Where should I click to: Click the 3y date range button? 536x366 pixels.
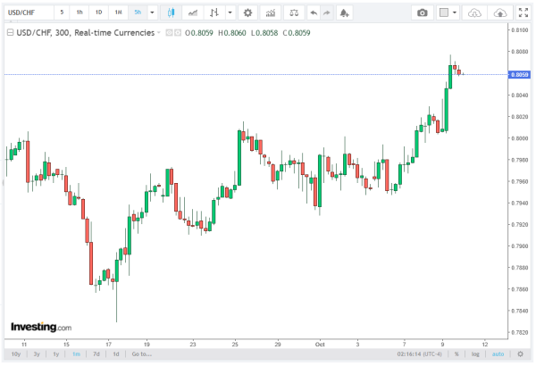pos(36,354)
